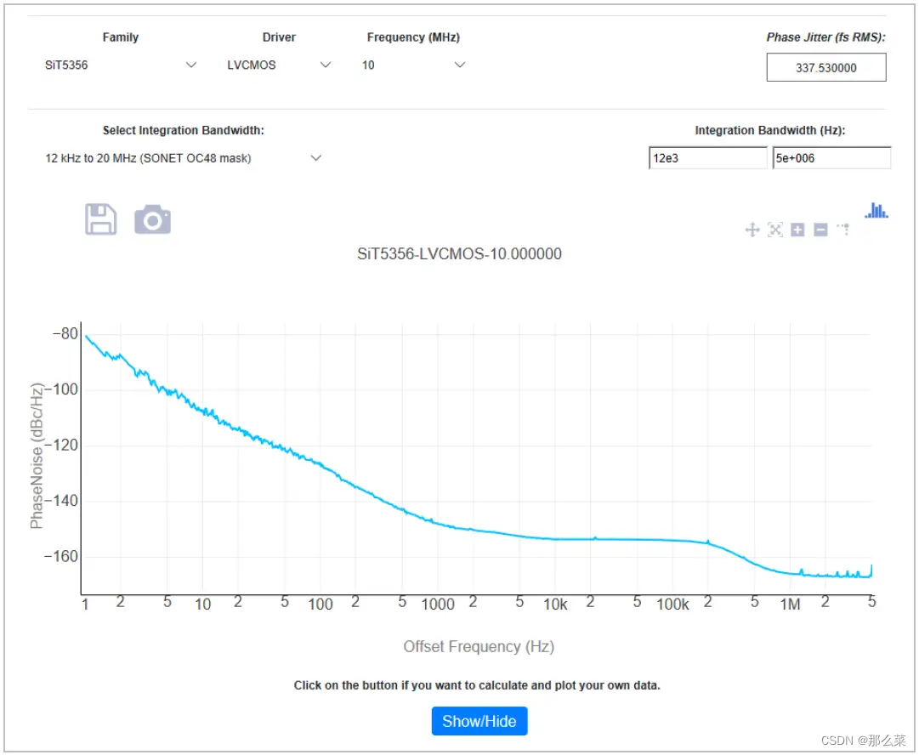Click the Offset Frequency (Hz) axis label
Viewport: 919px width, 755px height.
(x=479, y=646)
